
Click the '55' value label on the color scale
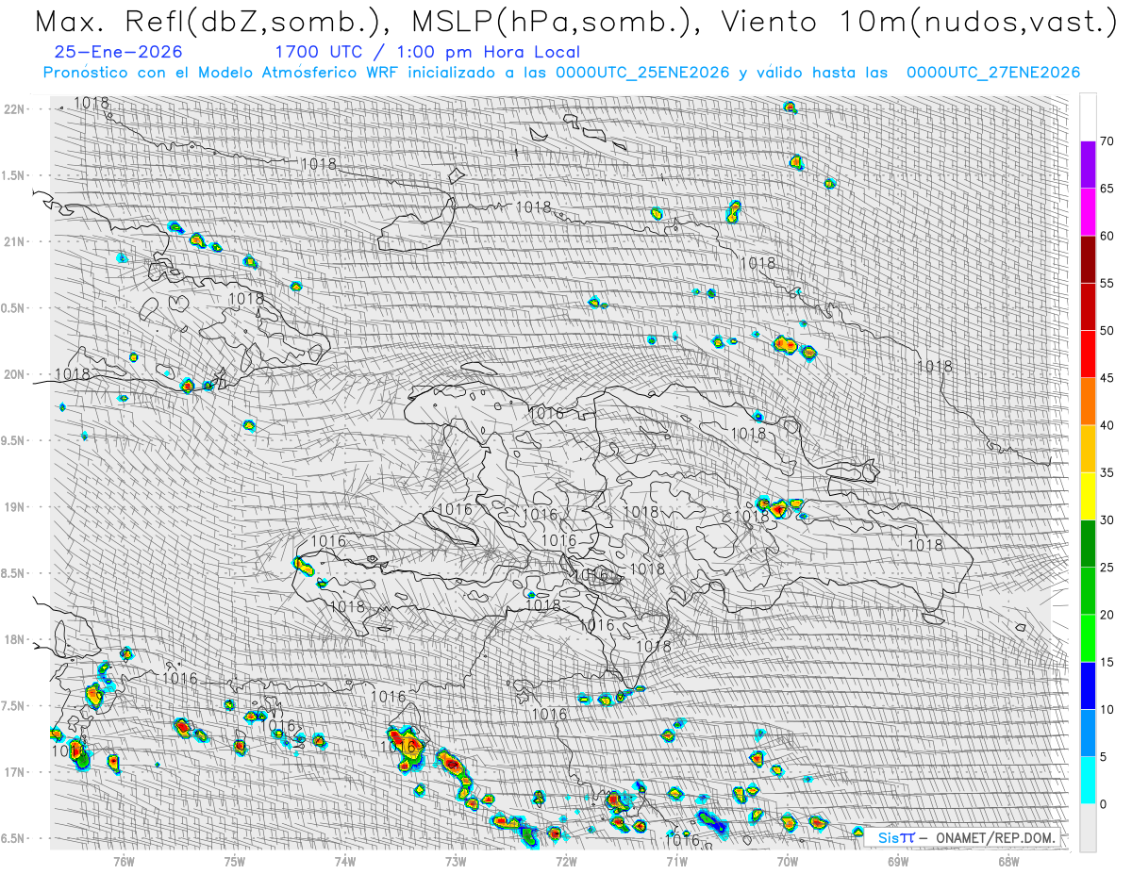(x=1107, y=283)
